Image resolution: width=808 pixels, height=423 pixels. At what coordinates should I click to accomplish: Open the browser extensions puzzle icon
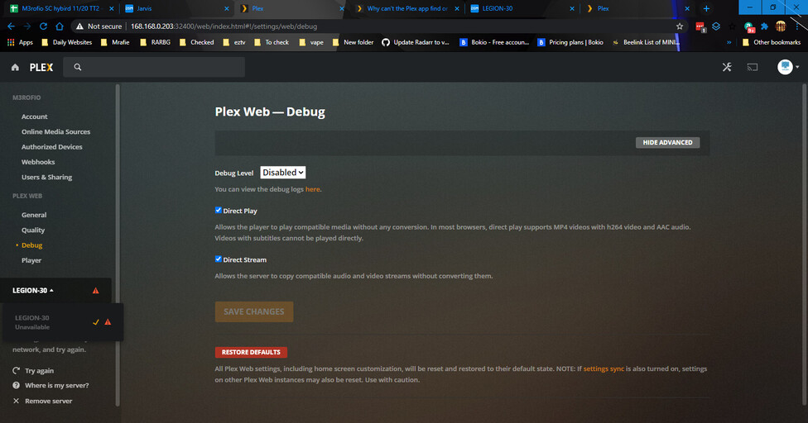[765, 26]
